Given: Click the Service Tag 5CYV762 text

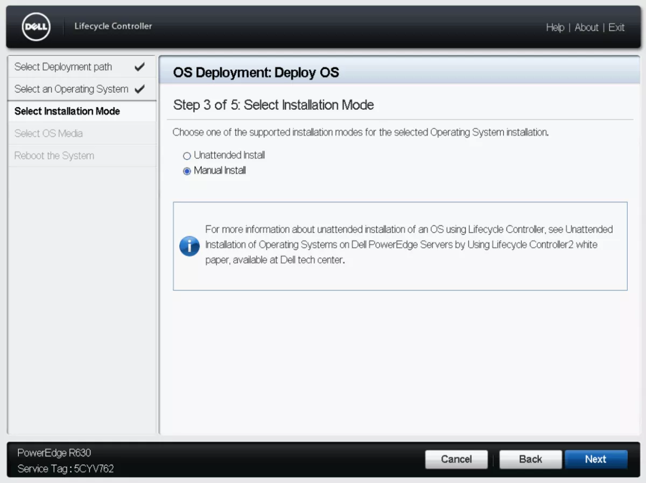Looking at the screenshot, I should point(66,468).
